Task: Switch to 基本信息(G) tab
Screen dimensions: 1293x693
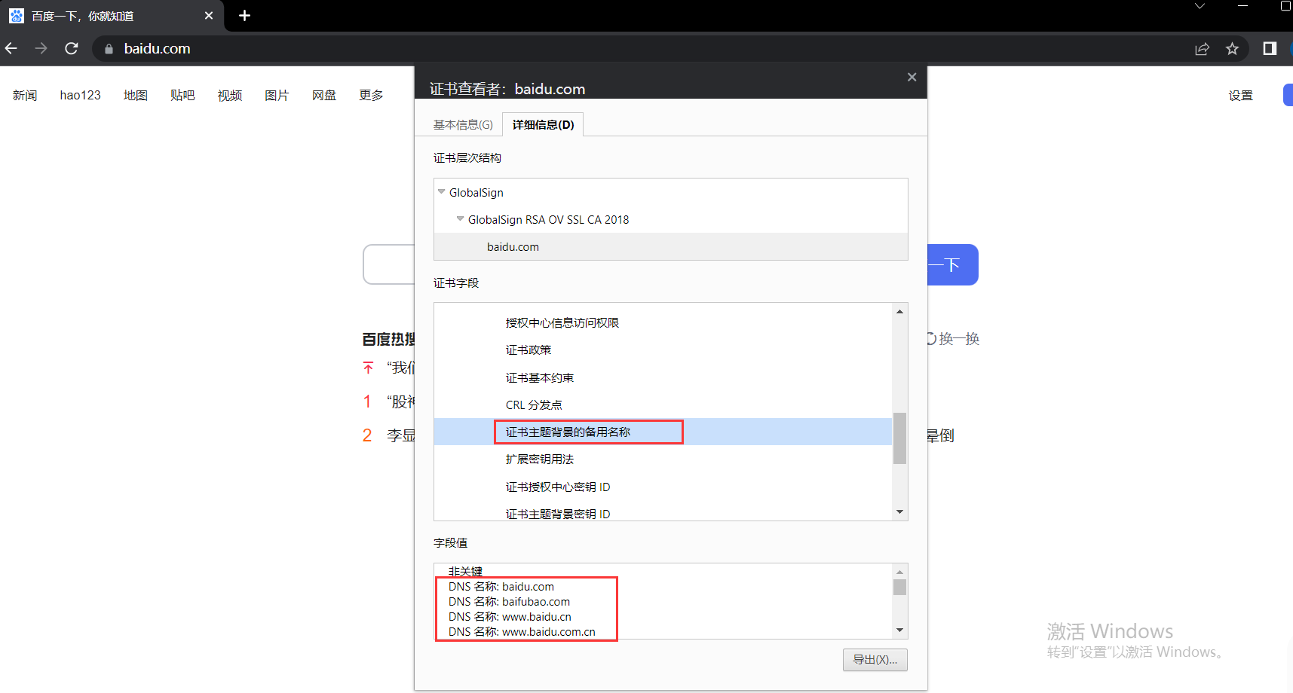Action: [x=463, y=125]
